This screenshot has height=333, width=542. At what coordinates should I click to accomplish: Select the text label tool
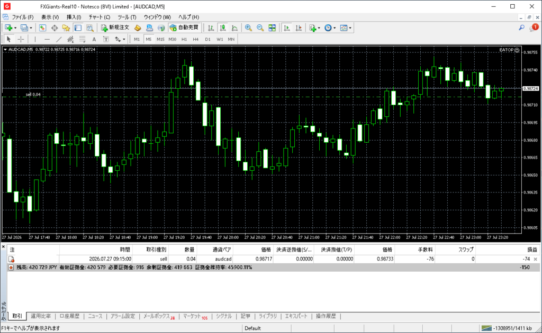(94, 39)
